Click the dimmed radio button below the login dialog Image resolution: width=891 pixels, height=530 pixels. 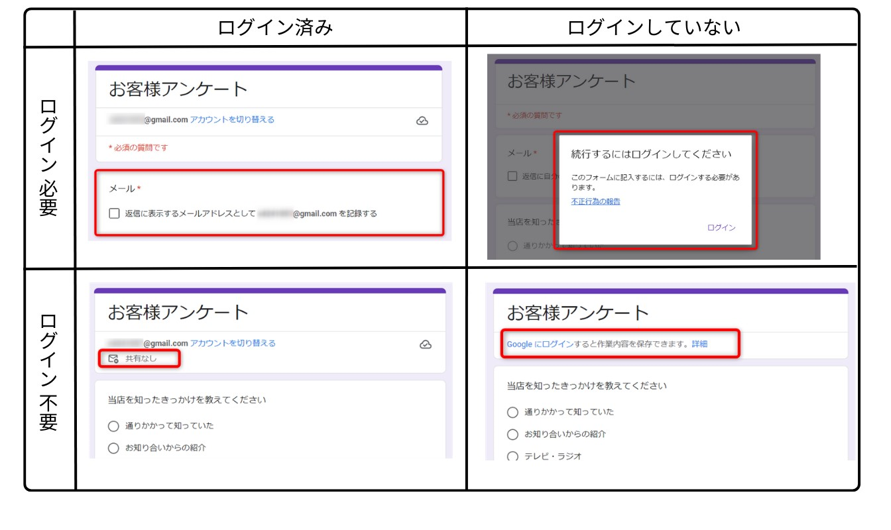(x=512, y=246)
